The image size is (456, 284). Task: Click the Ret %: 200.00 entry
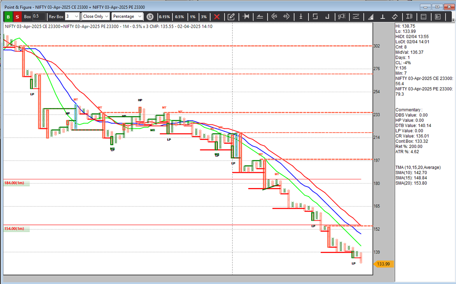click(409, 146)
